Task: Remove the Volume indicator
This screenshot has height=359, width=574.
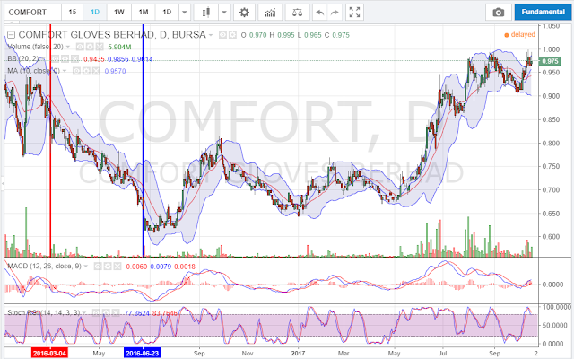Action: [x=100, y=47]
